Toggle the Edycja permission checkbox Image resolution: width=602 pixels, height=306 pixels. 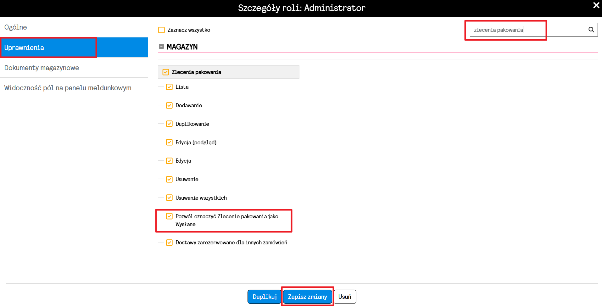pyautogui.click(x=169, y=161)
